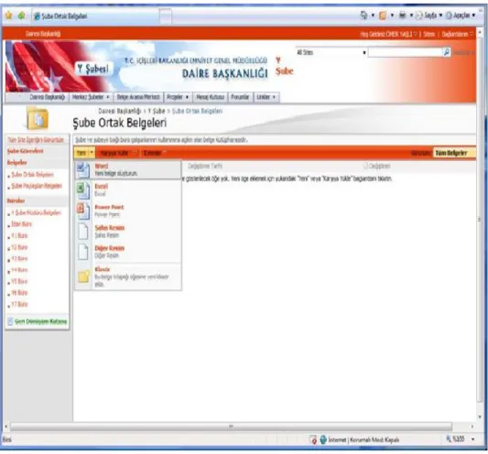Open Şube Ortak Belgeleri in the sidebar

tap(32, 174)
